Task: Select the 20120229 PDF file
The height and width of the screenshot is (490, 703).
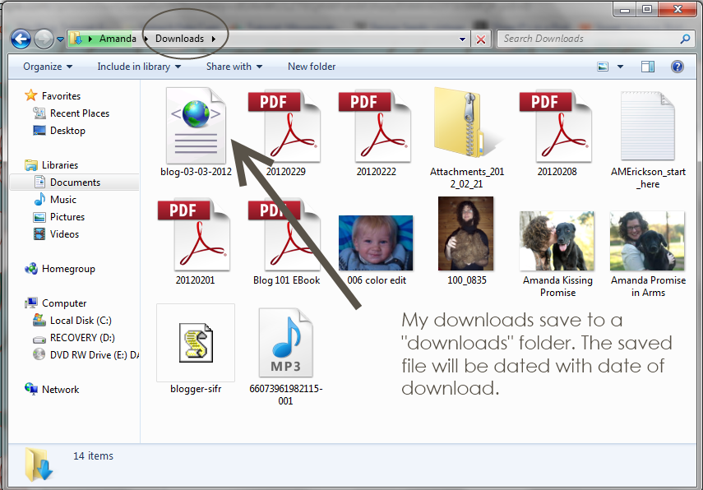Action: click(x=285, y=127)
